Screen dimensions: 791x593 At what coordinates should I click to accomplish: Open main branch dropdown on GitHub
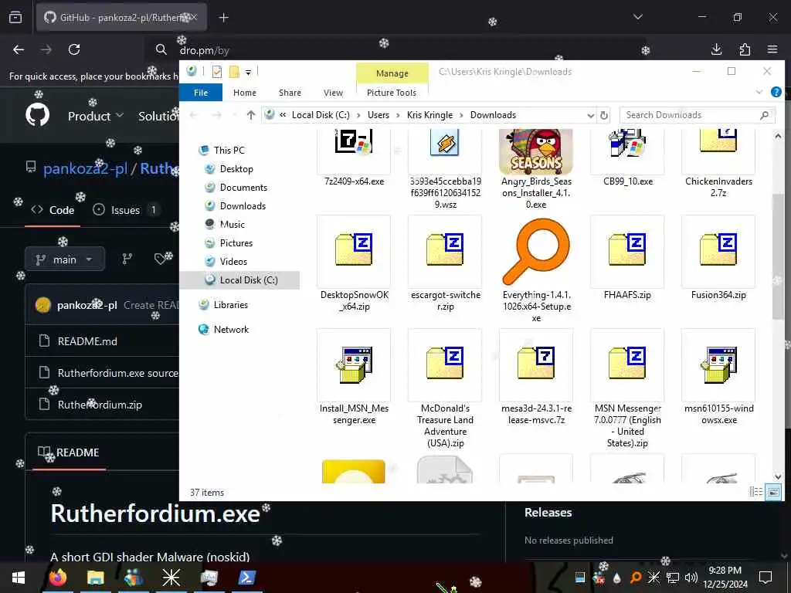point(65,259)
